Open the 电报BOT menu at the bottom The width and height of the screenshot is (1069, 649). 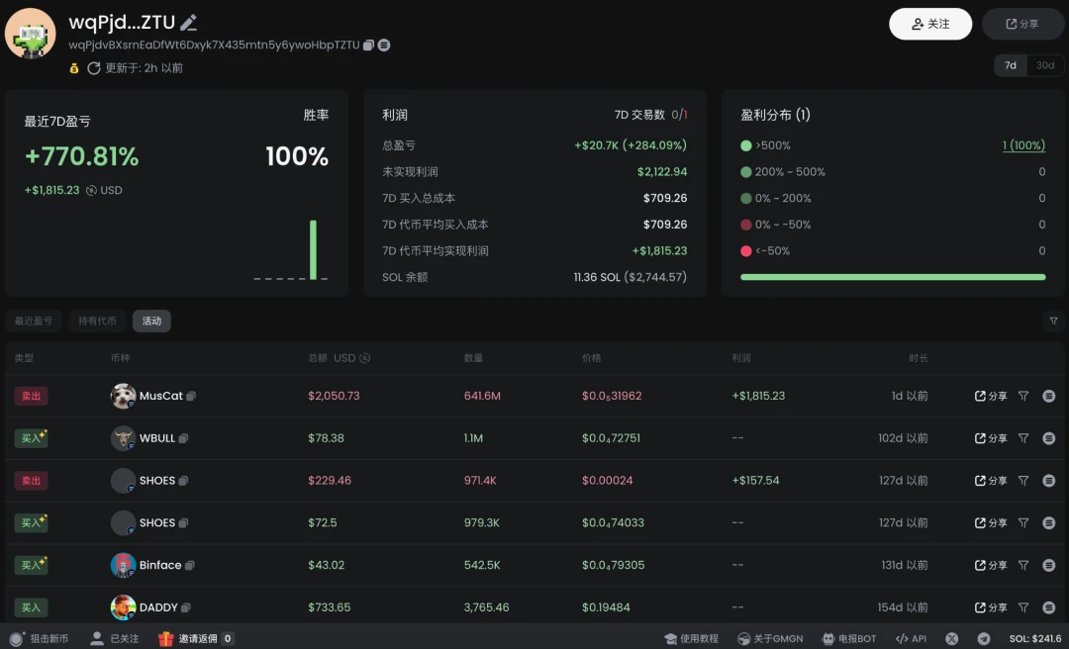pos(848,638)
